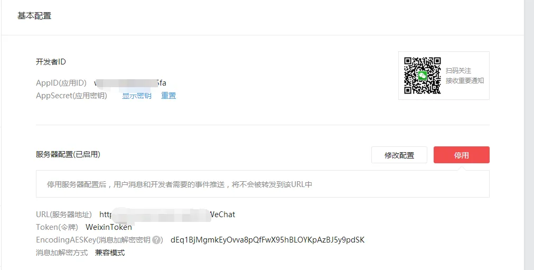Click the help question mark icon beside EncodingAESKey
Image resolution: width=534 pixels, height=270 pixels.
pyautogui.click(x=156, y=240)
